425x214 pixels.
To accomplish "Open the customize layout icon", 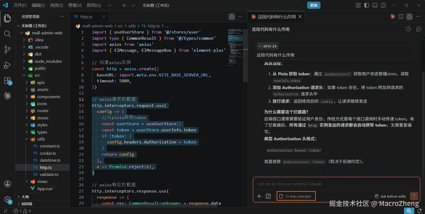I will [x=358, y=5].
